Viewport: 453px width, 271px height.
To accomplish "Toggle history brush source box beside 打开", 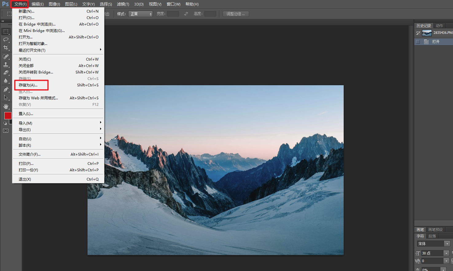I will pyautogui.click(x=418, y=42).
